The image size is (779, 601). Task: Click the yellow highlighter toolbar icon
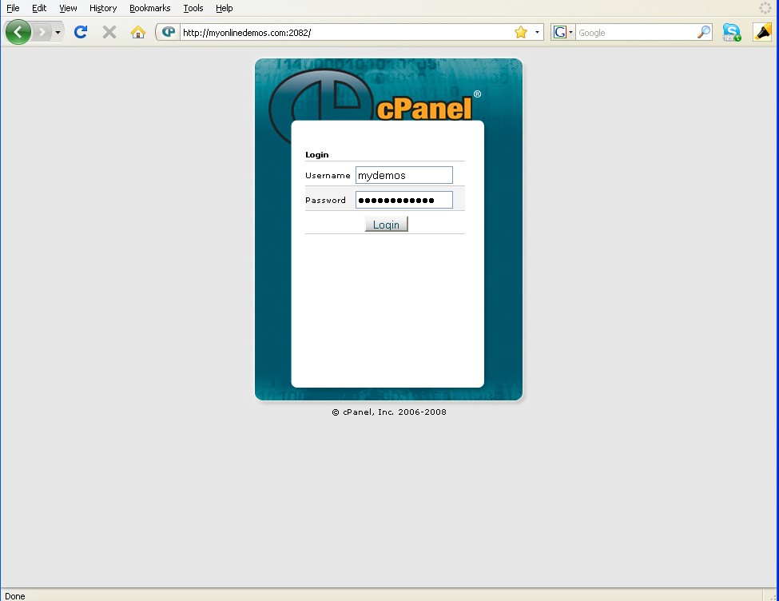[x=762, y=32]
